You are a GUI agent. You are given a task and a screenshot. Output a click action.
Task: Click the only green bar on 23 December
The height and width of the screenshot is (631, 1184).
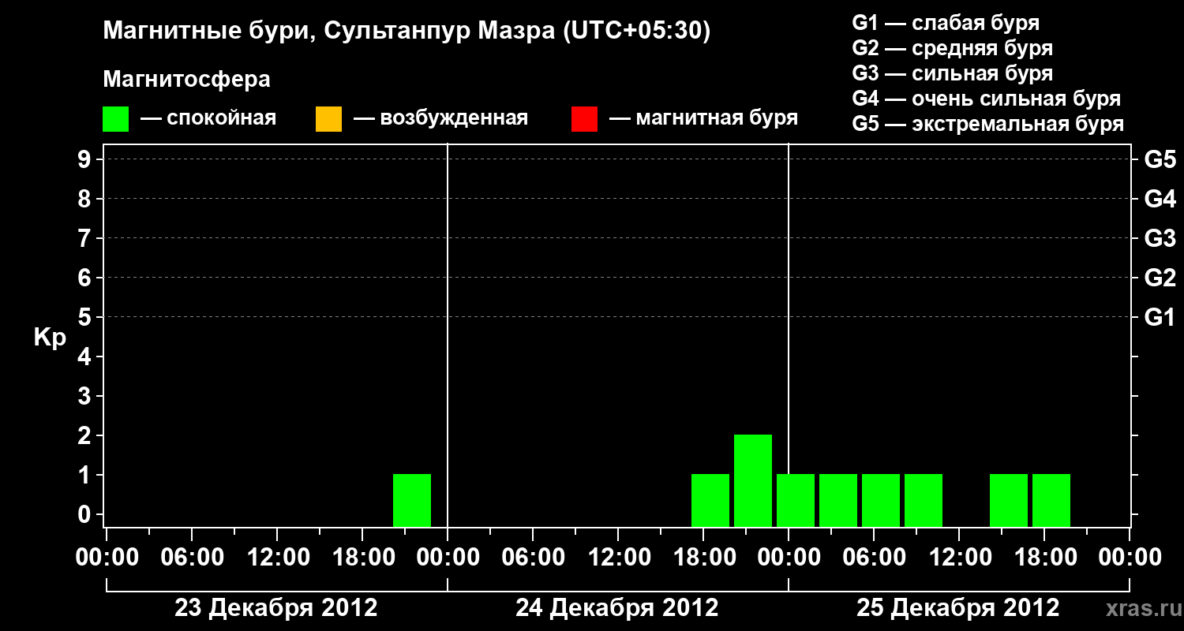click(x=412, y=500)
